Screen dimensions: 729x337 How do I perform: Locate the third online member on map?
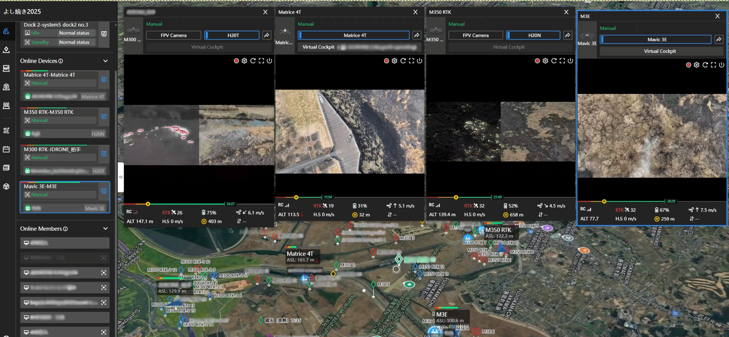pos(104,273)
